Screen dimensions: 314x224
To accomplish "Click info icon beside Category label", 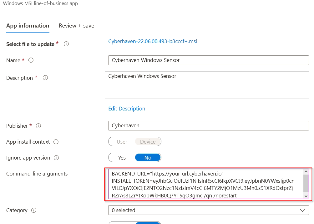I will (x=34, y=210).
